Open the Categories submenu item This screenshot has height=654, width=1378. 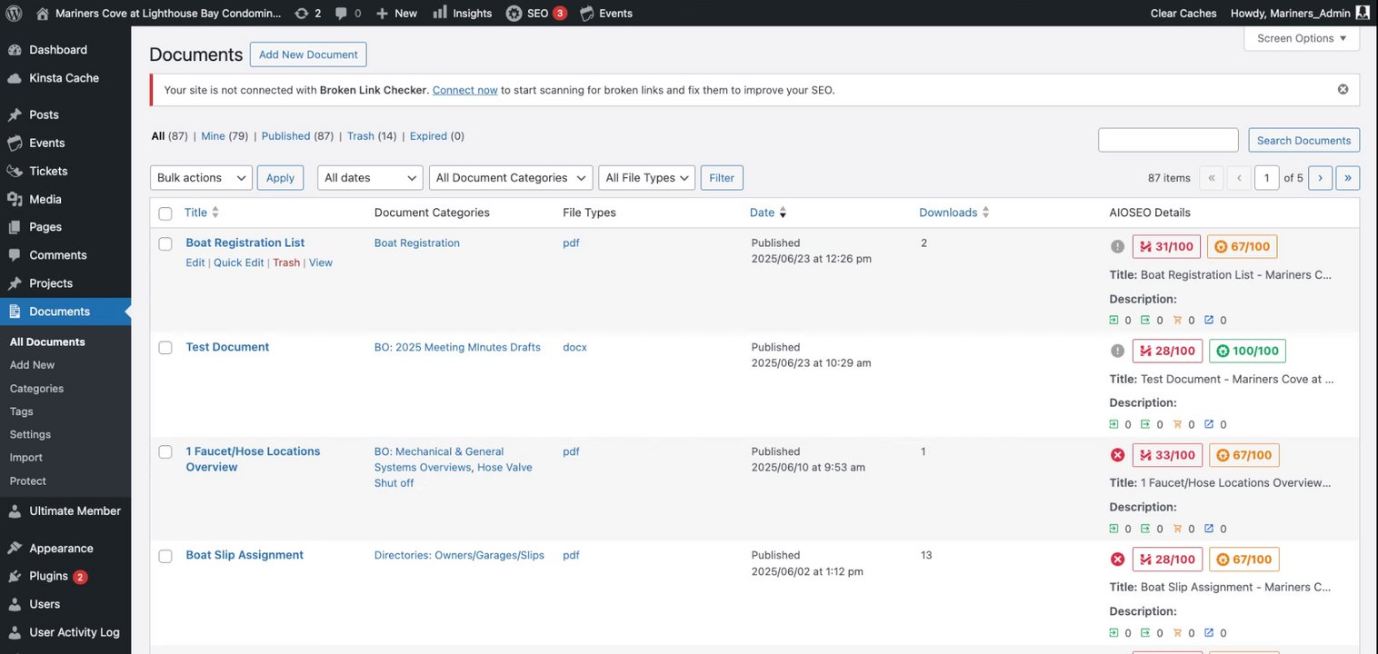coord(36,388)
